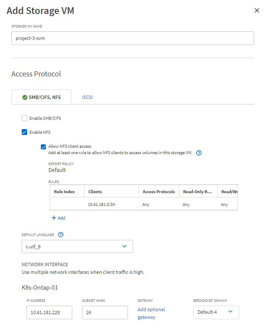Open the Default Language dropdown
The image size is (269, 332).
77,246
